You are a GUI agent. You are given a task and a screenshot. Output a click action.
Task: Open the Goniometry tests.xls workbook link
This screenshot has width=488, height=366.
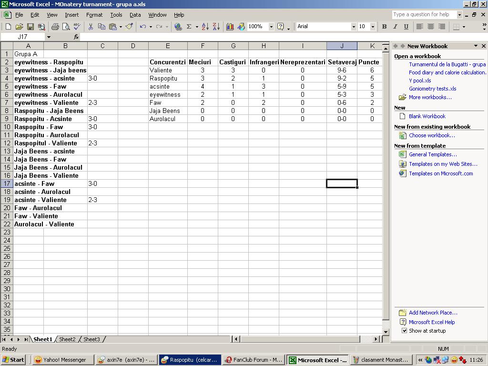433,89
